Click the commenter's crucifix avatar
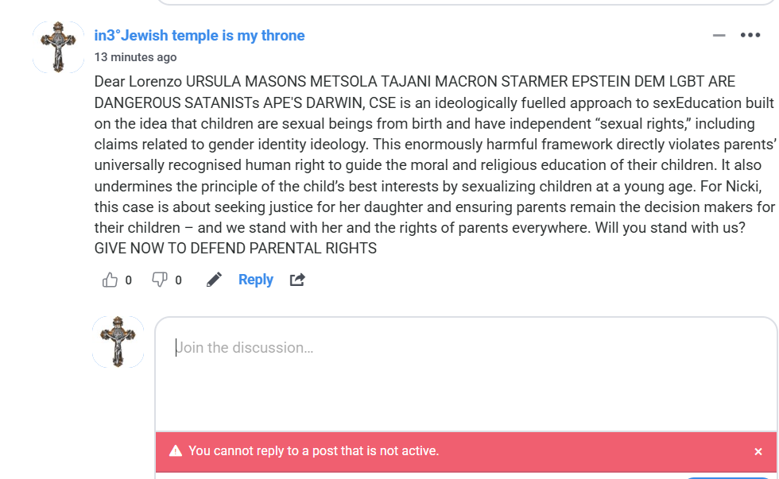Image resolution: width=779 pixels, height=479 pixels. (x=58, y=48)
